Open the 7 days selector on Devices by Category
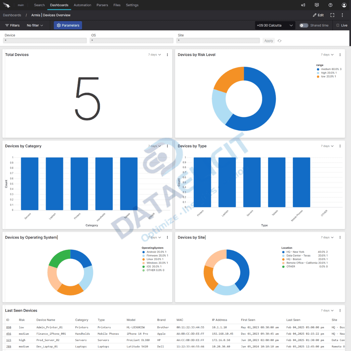The width and height of the screenshot is (351, 351). pyautogui.click(x=154, y=146)
